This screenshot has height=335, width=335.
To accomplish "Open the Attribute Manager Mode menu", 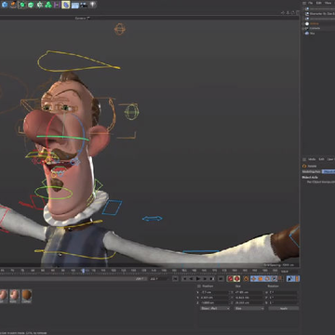I will [312, 159].
